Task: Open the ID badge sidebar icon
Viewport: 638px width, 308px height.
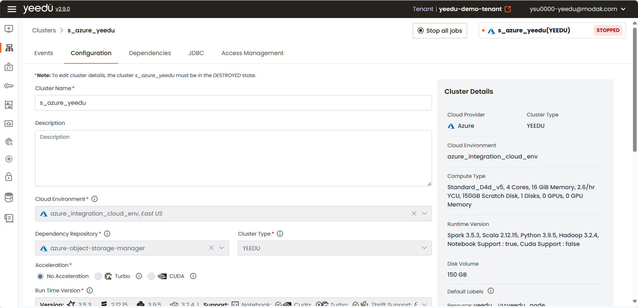Action: pyautogui.click(x=9, y=67)
